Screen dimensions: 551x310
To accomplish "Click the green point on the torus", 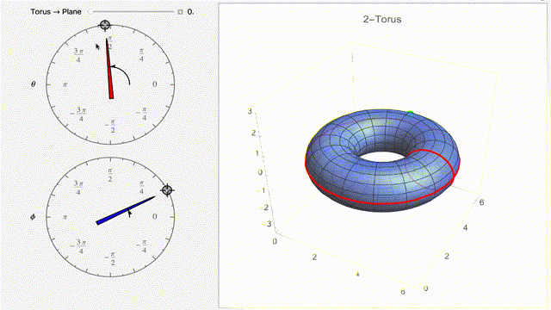I will (411, 113).
